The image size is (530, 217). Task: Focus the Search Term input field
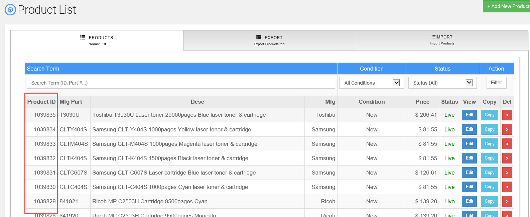(x=181, y=83)
